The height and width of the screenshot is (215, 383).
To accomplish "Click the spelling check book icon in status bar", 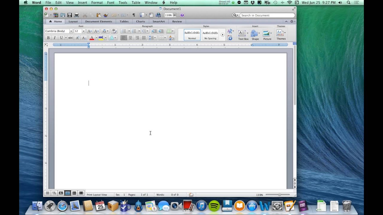I will (x=191, y=195).
